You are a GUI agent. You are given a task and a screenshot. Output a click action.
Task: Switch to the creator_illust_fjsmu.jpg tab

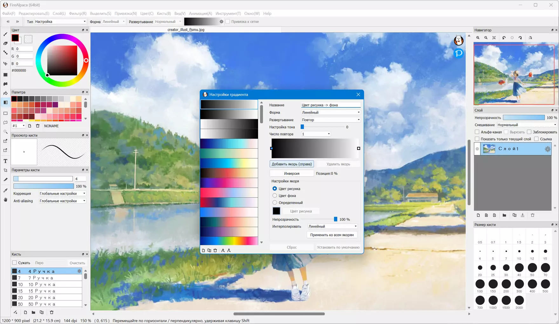pyautogui.click(x=186, y=30)
